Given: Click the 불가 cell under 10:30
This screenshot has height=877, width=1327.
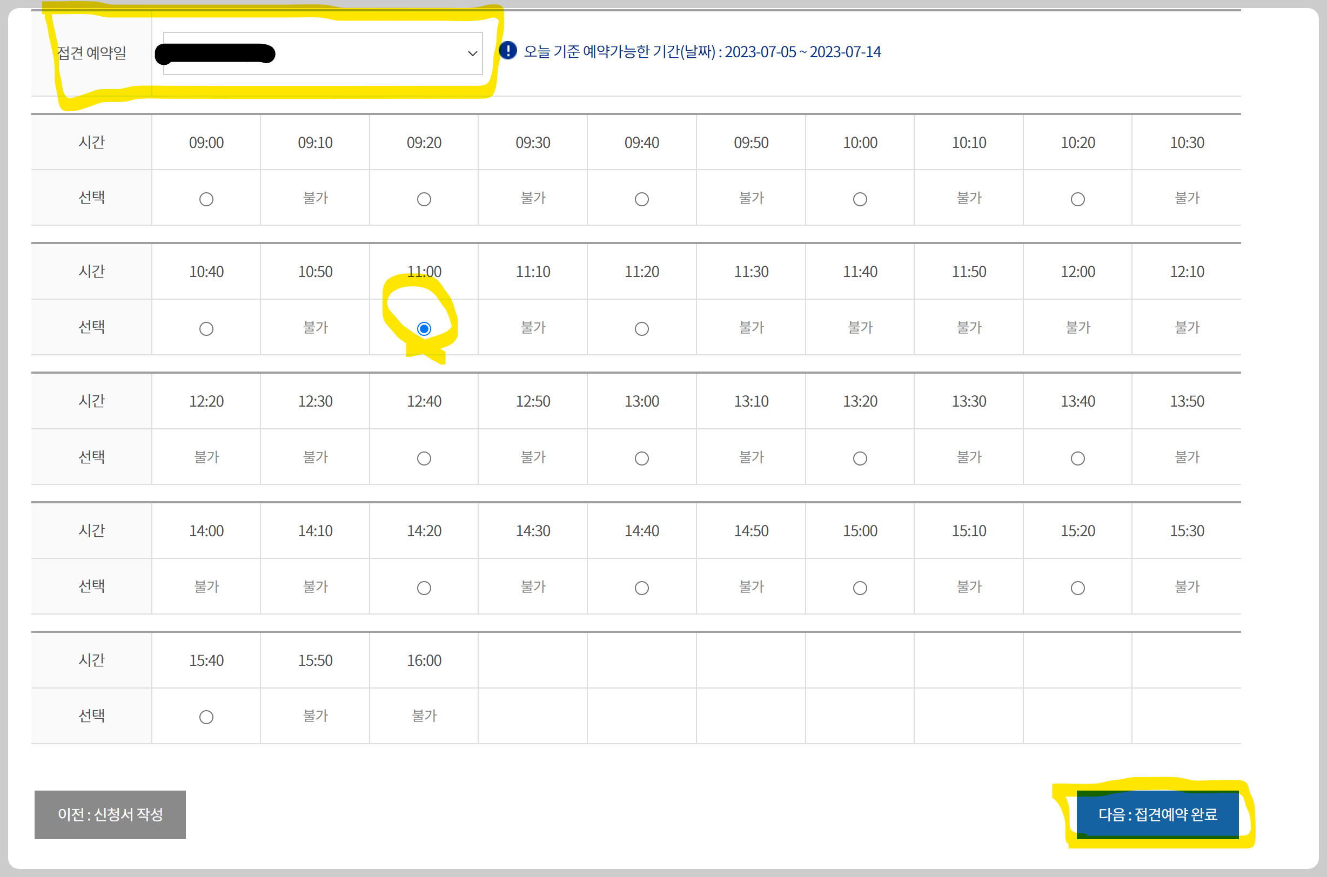Looking at the screenshot, I should coord(1187,198).
